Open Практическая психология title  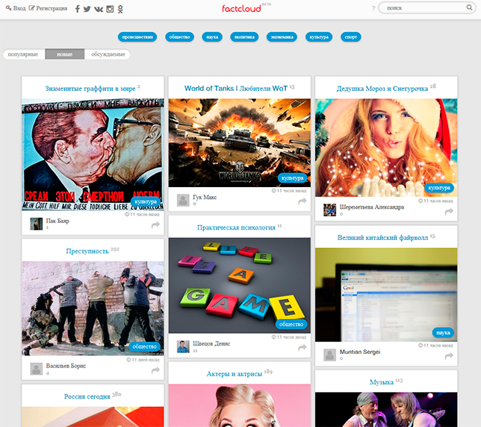coord(236,228)
